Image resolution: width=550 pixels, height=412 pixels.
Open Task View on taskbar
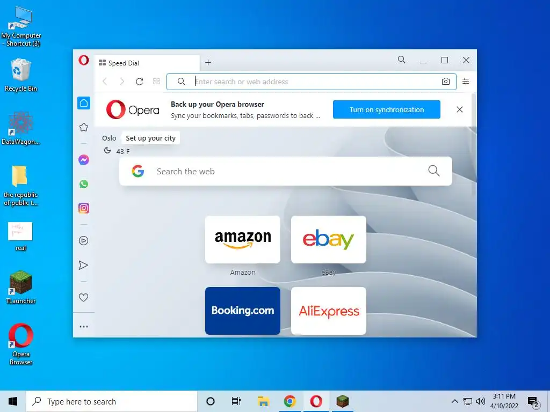point(236,401)
